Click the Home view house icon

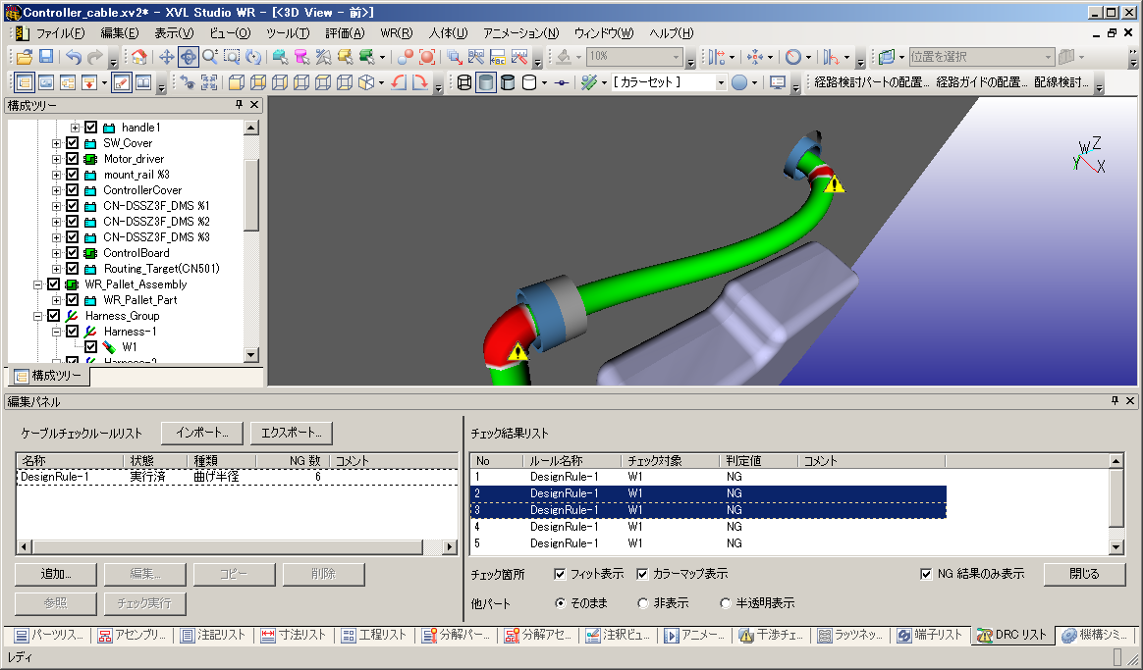(x=138, y=57)
